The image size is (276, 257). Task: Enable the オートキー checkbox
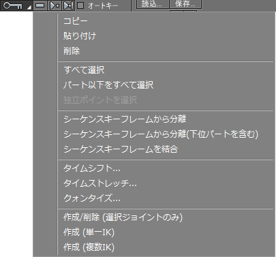click(x=80, y=5)
